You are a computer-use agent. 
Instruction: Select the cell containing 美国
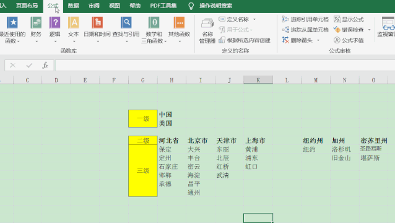tap(171, 123)
